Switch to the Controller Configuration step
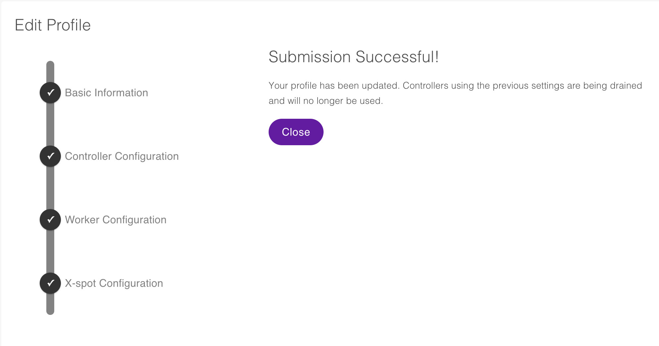The image size is (659, 346). tap(122, 156)
